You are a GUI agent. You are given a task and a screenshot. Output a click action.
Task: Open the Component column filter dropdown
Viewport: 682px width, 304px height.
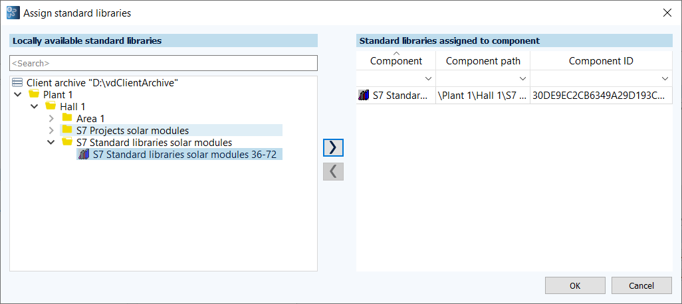[429, 78]
